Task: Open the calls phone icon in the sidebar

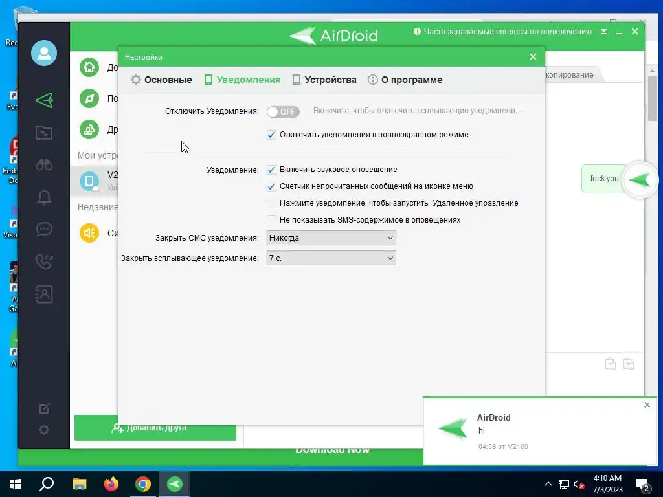Action: 44,261
